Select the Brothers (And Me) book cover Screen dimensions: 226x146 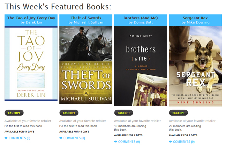[x=141, y=66]
